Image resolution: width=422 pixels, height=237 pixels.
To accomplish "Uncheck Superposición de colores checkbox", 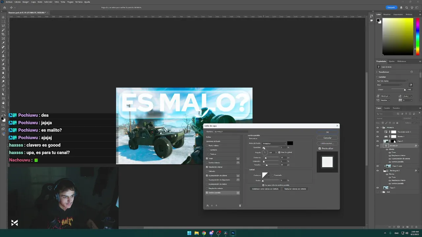I will click(207, 175).
